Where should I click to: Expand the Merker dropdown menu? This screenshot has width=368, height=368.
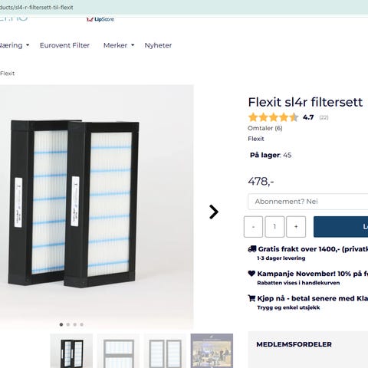[119, 45]
